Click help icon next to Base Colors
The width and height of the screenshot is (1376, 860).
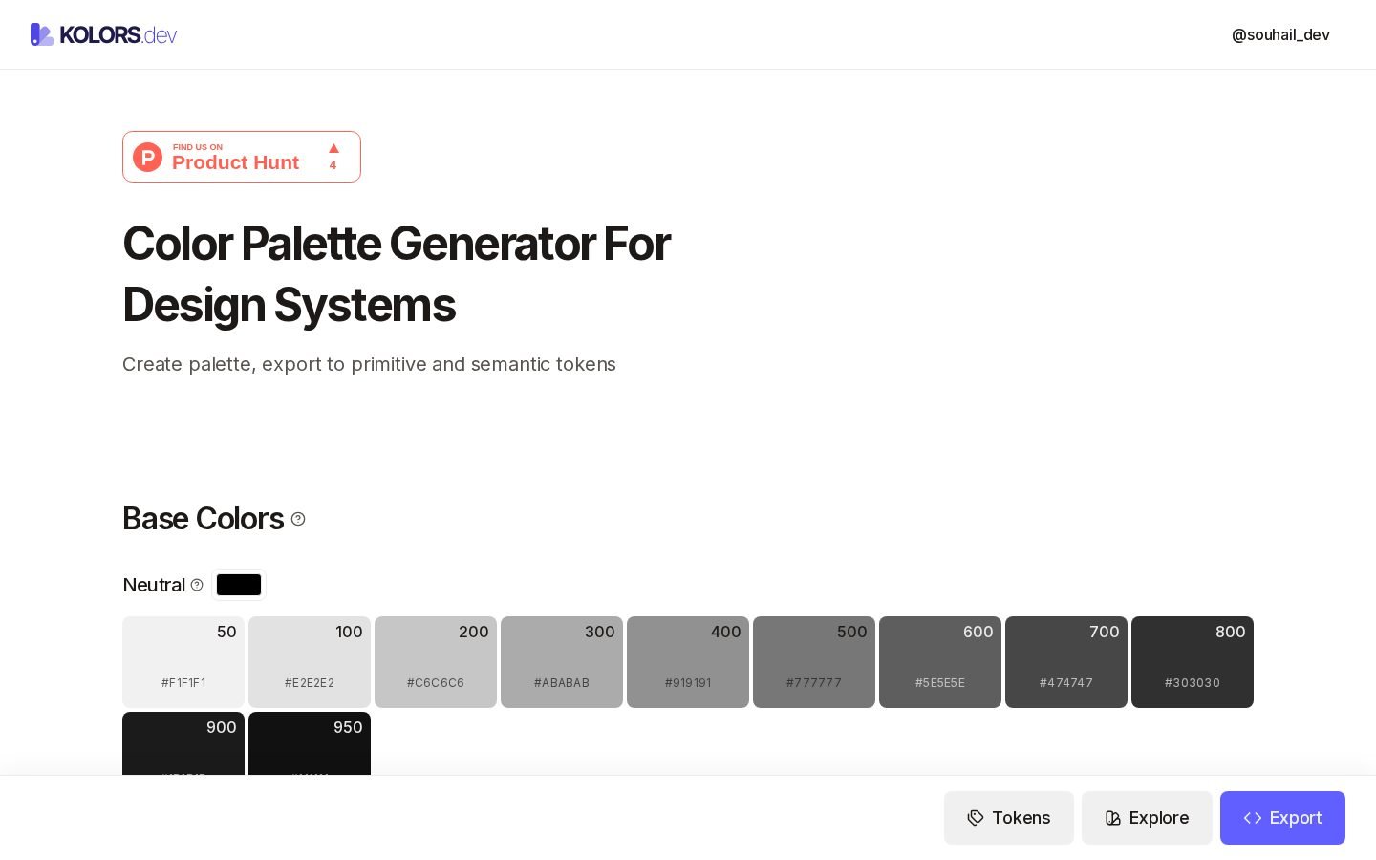tap(298, 519)
